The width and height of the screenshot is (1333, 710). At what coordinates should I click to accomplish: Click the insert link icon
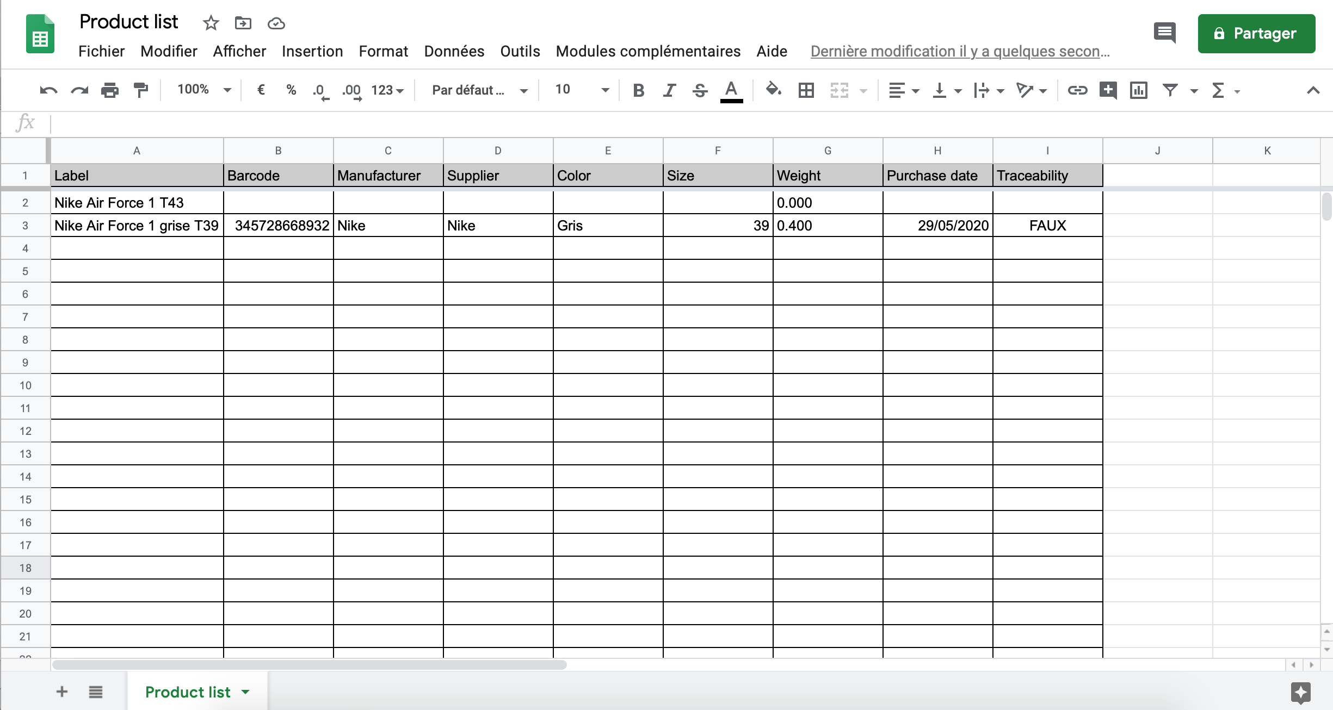click(1077, 90)
